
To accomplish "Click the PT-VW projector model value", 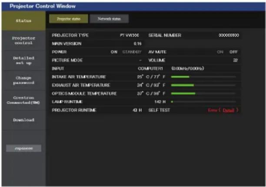I will [130, 35].
